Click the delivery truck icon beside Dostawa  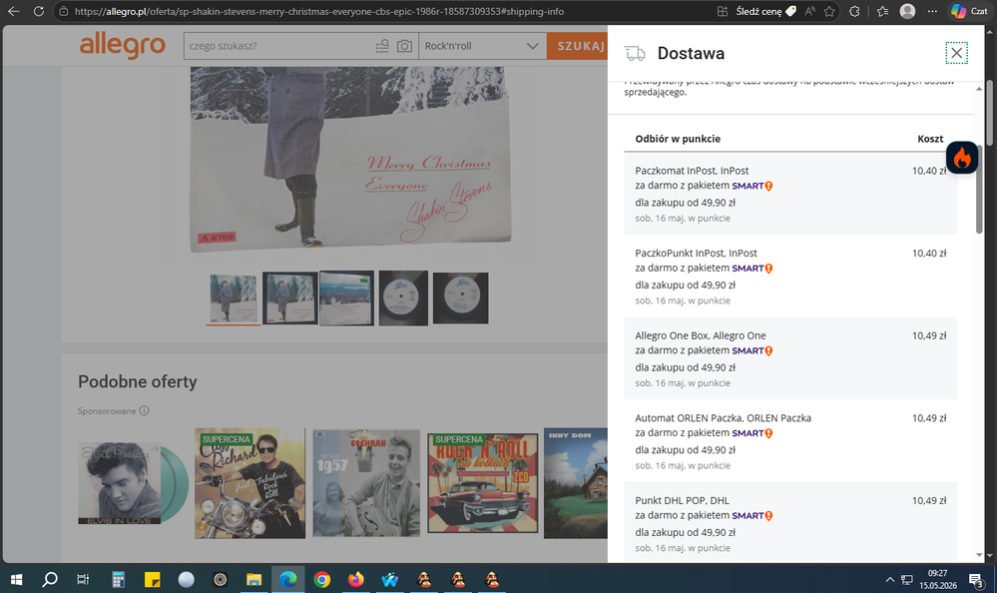(x=635, y=54)
